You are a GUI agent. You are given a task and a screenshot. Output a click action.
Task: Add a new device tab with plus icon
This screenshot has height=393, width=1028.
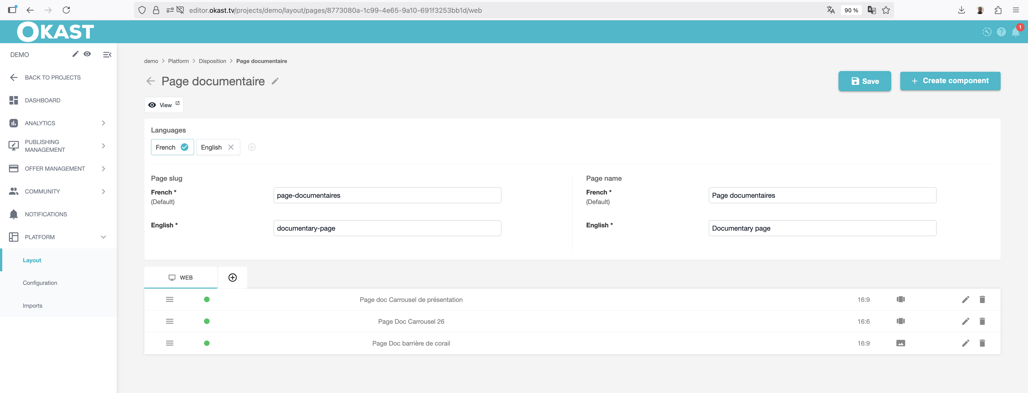click(232, 278)
